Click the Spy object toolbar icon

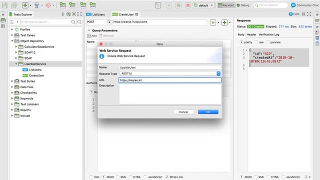(36, 5)
